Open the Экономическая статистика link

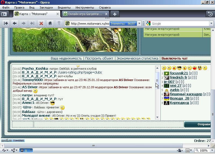click(x=137, y=58)
